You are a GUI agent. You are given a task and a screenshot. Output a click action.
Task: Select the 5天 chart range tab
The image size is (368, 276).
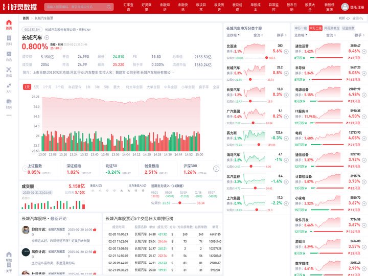click(36, 87)
